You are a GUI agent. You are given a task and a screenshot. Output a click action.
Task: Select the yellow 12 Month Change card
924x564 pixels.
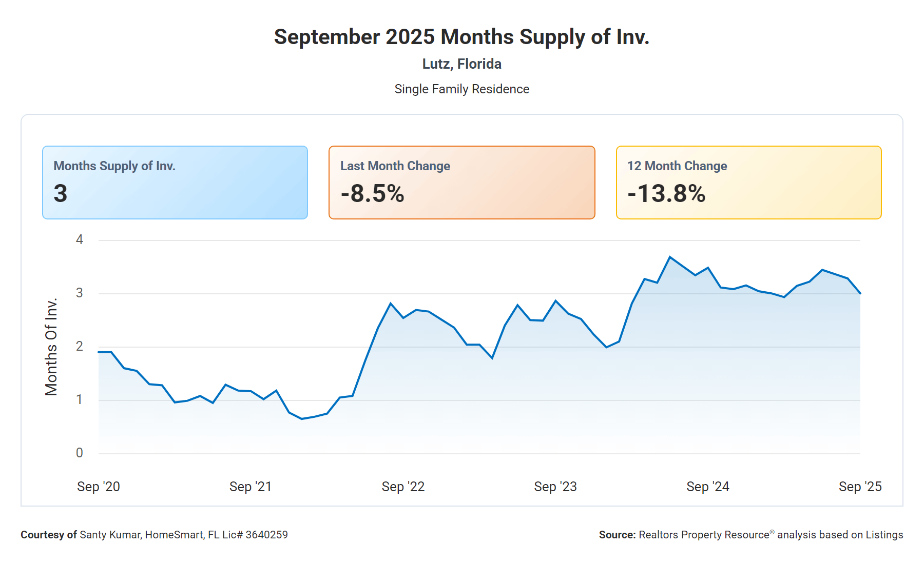click(748, 183)
